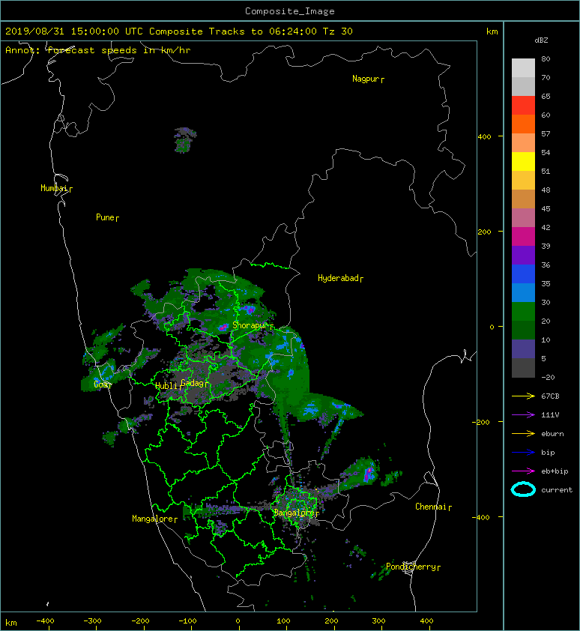This screenshot has height=631, width=580.
Task: Click the 2019/08/31 15:00:00 UTC timestamp
Action: click(74, 31)
